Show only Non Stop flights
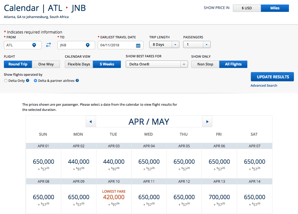The height and width of the screenshot is (214, 298). [205, 64]
